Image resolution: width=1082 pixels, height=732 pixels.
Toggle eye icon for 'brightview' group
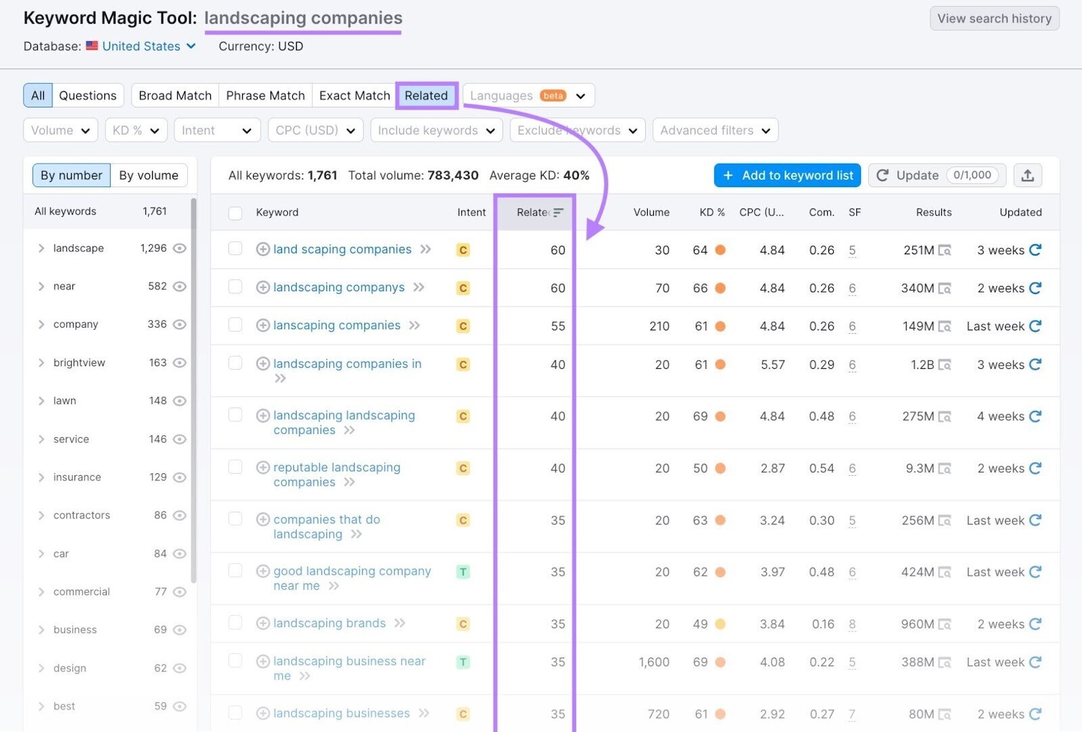tap(179, 363)
